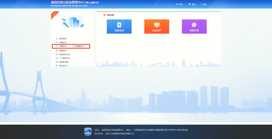Click the calendar icon beside 缴至年月
The image size is (272, 139).
click(57, 50)
